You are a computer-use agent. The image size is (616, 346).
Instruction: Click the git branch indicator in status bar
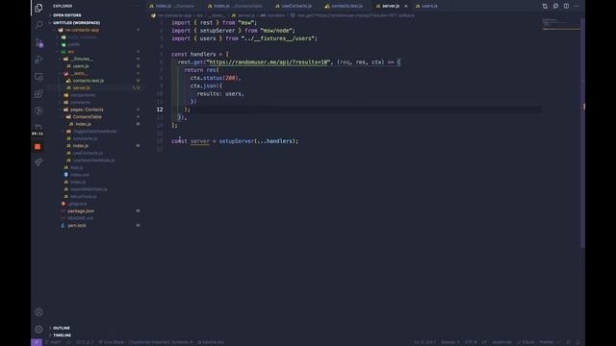tap(53, 342)
